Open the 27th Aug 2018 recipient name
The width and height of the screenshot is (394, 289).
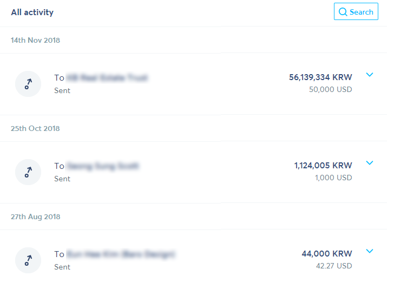(121, 254)
